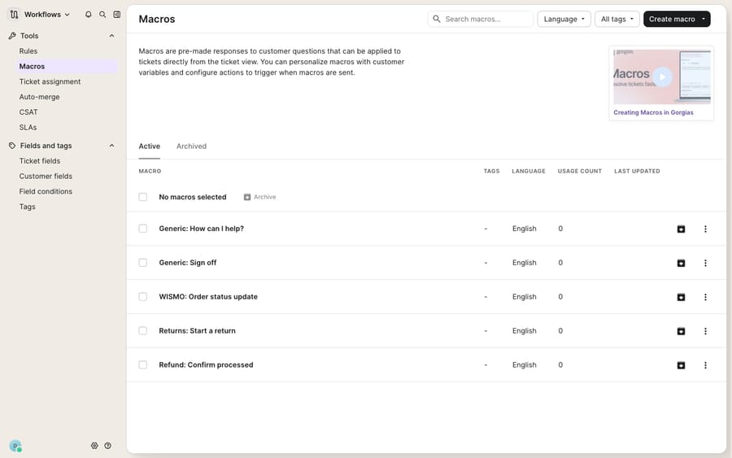
Task: Switch to the Archived tab
Action: 191,146
